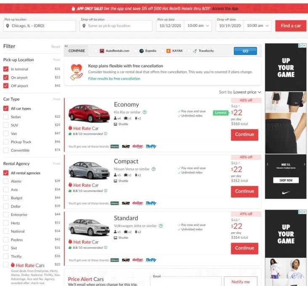Check the Hertz rental agency filter
308x286 pixels.
pyautogui.click(x=6, y=223)
